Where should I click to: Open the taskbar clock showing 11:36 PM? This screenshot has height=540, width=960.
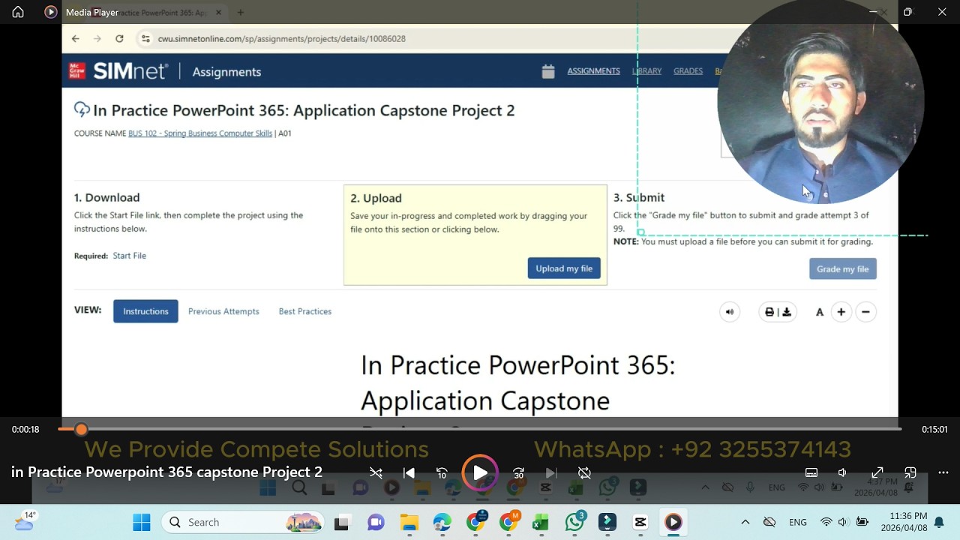pyautogui.click(x=904, y=522)
